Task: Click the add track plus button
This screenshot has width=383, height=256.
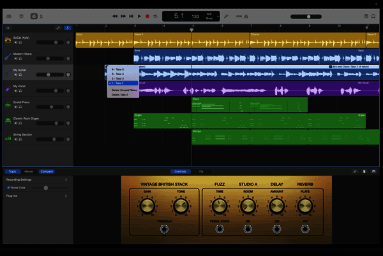Action: click(7, 28)
